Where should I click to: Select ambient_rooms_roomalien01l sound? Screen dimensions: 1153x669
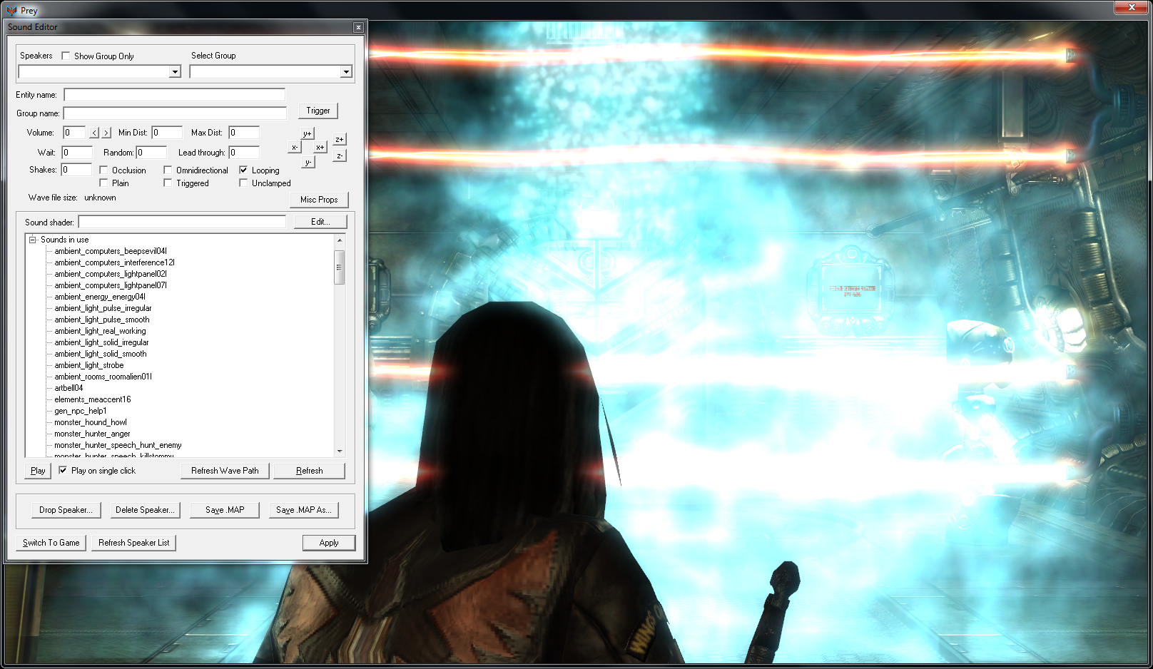click(x=103, y=377)
